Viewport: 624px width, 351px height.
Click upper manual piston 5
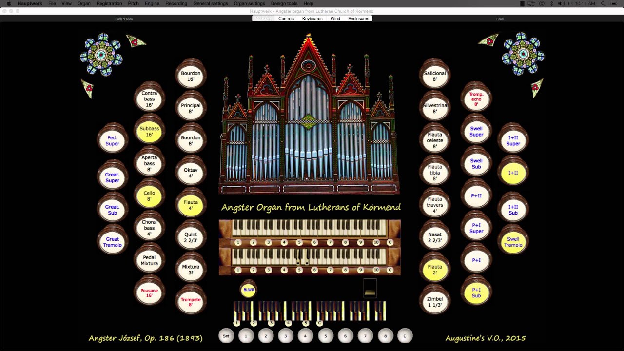pos(299,242)
